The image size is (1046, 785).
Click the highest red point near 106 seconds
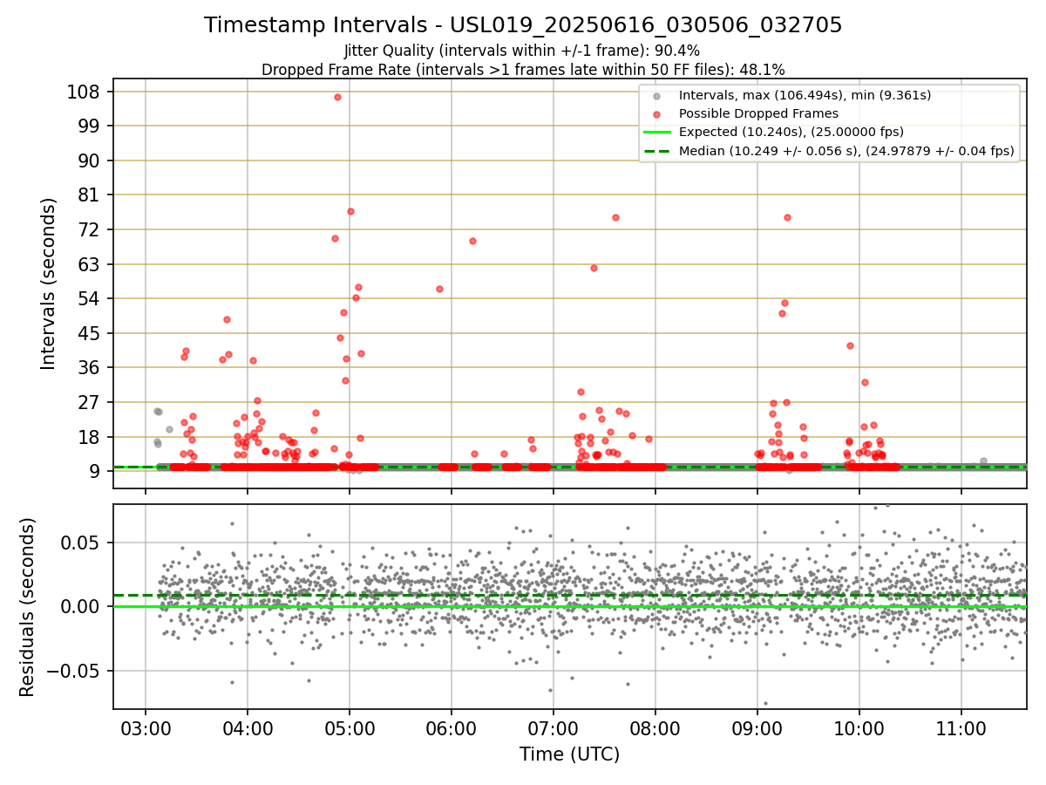pos(337,97)
